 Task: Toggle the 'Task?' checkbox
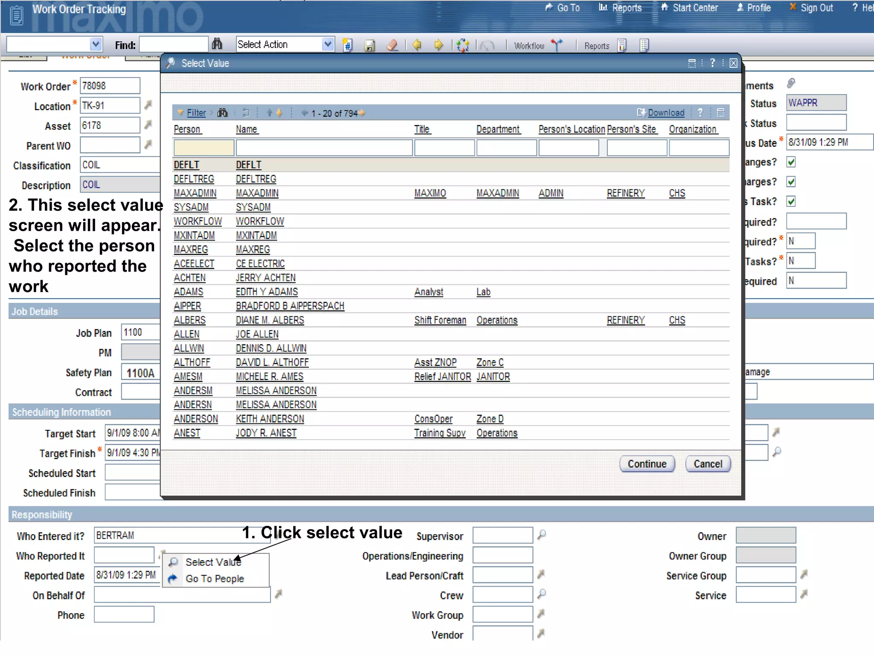791,201
